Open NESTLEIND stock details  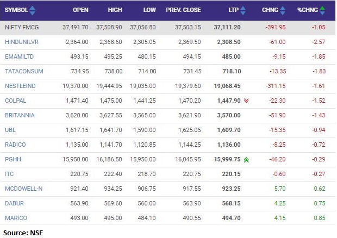click(x=20, y=86)
